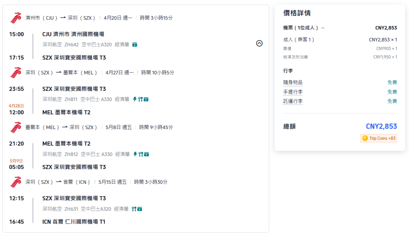Viewport: 409px width, 235px height.
Task: Click the Trip Coins +83 badge
Action: pyautogui.click(x=378, y=138)
